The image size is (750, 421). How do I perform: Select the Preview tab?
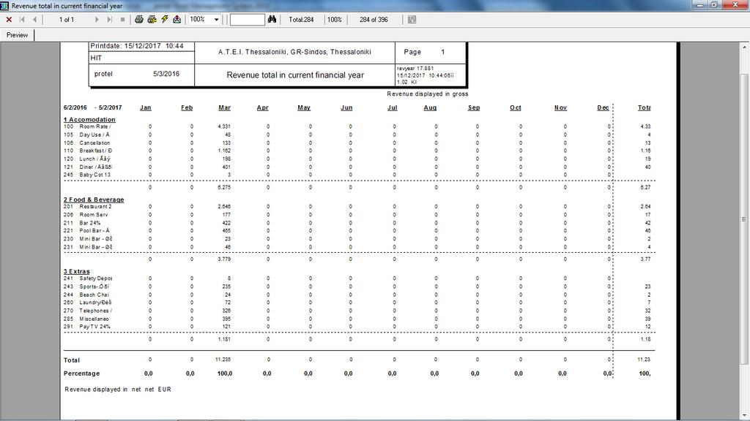pyautogui.click(x=18, y=35)
